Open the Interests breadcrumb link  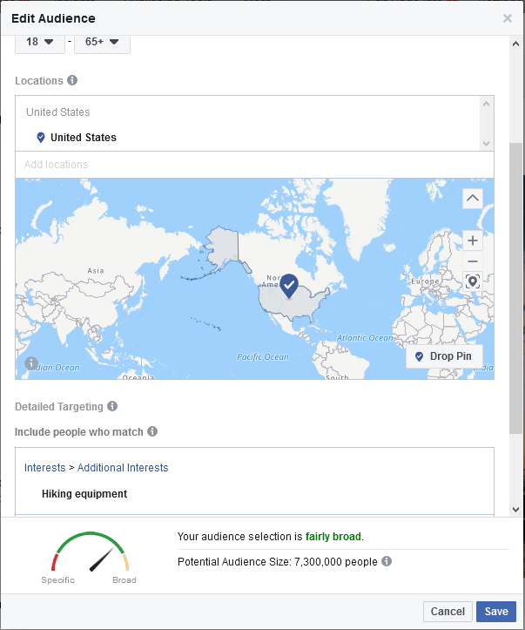coord(44,468)
